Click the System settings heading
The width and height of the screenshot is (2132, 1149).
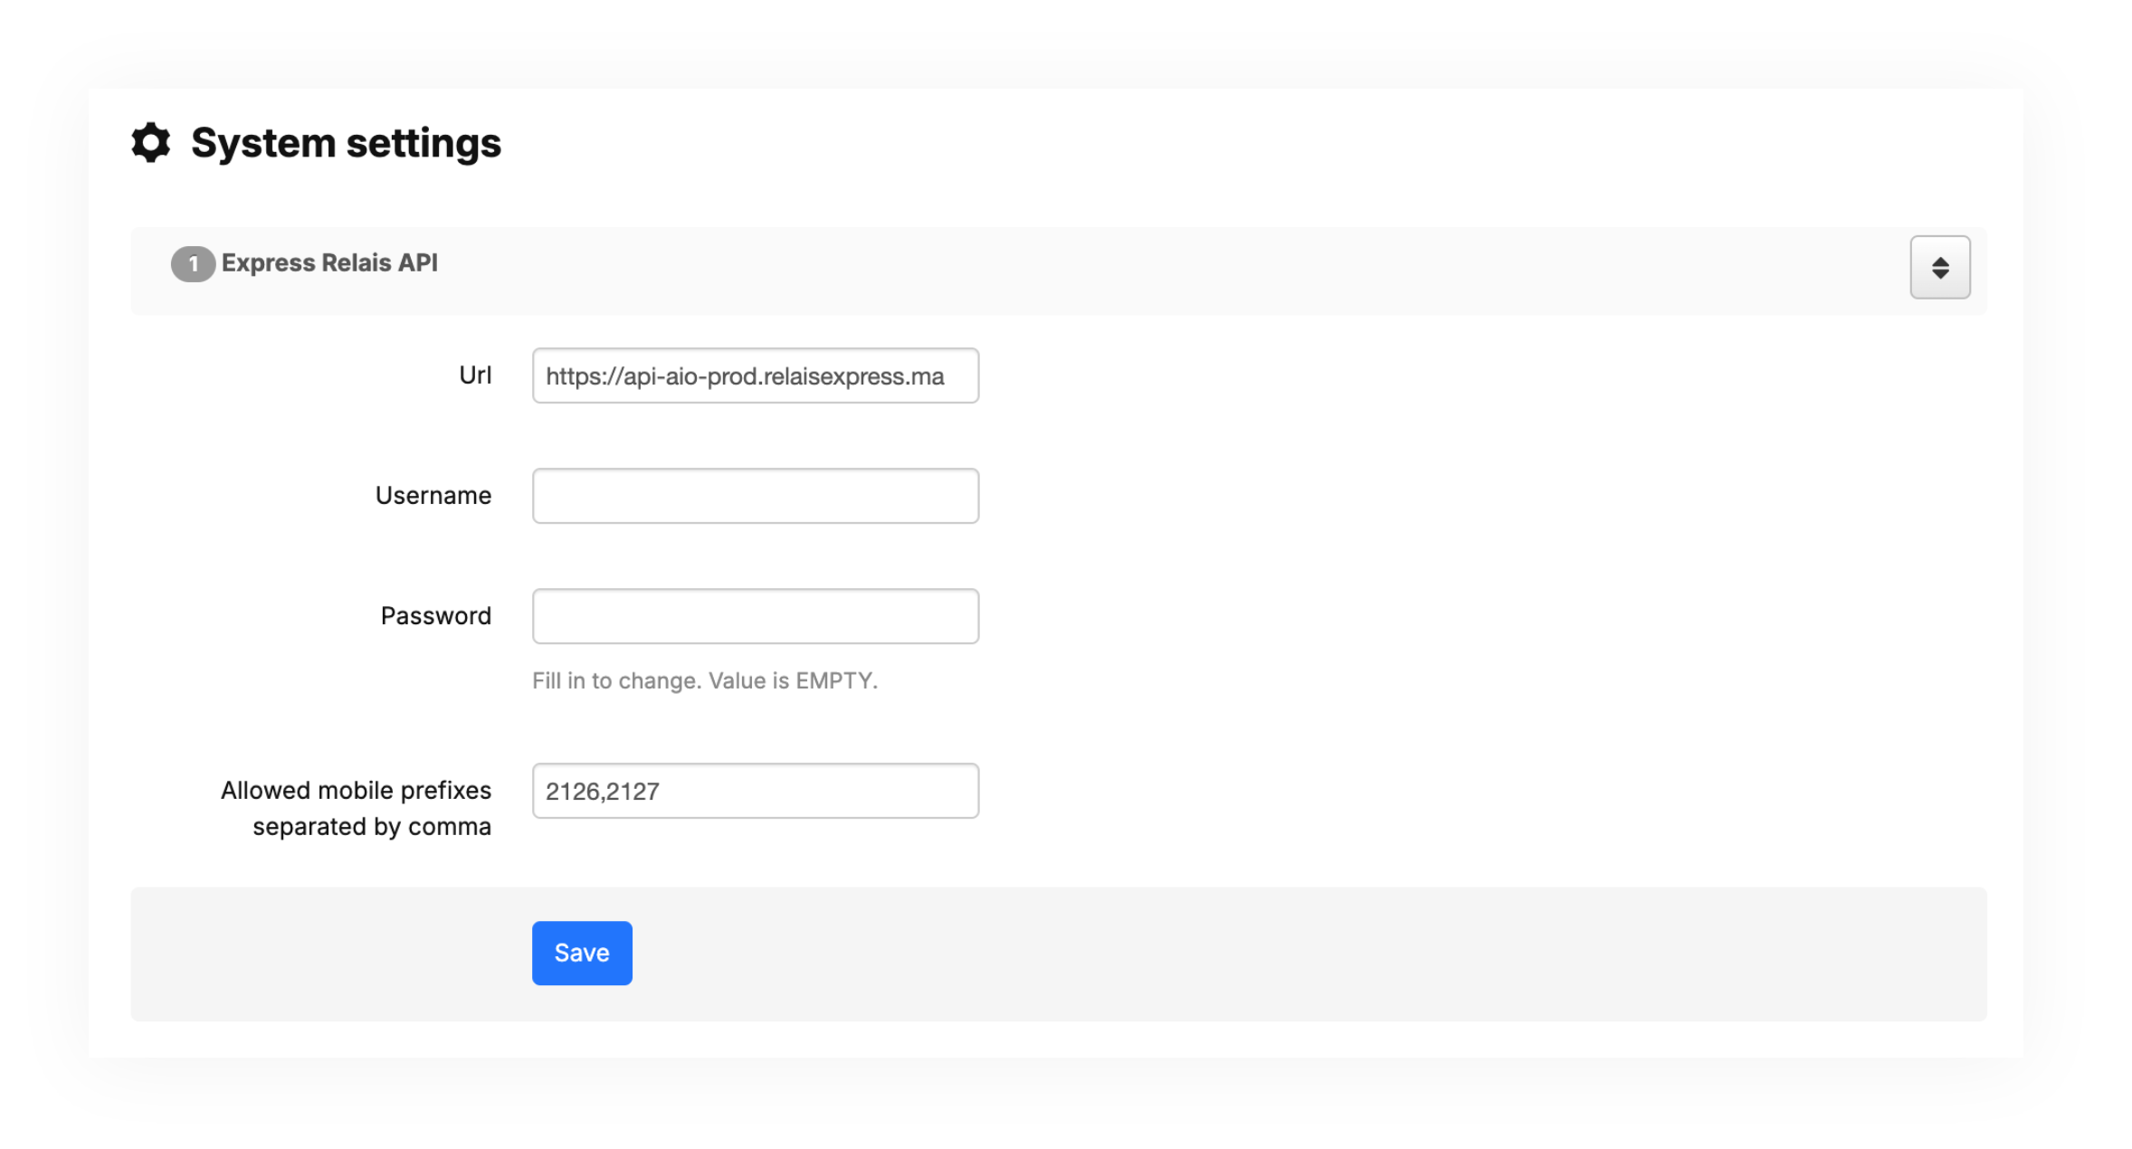point(346,143)
